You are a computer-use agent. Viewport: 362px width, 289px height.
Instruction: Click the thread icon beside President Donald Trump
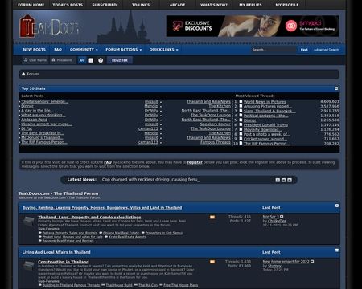[x=241, y=124]
